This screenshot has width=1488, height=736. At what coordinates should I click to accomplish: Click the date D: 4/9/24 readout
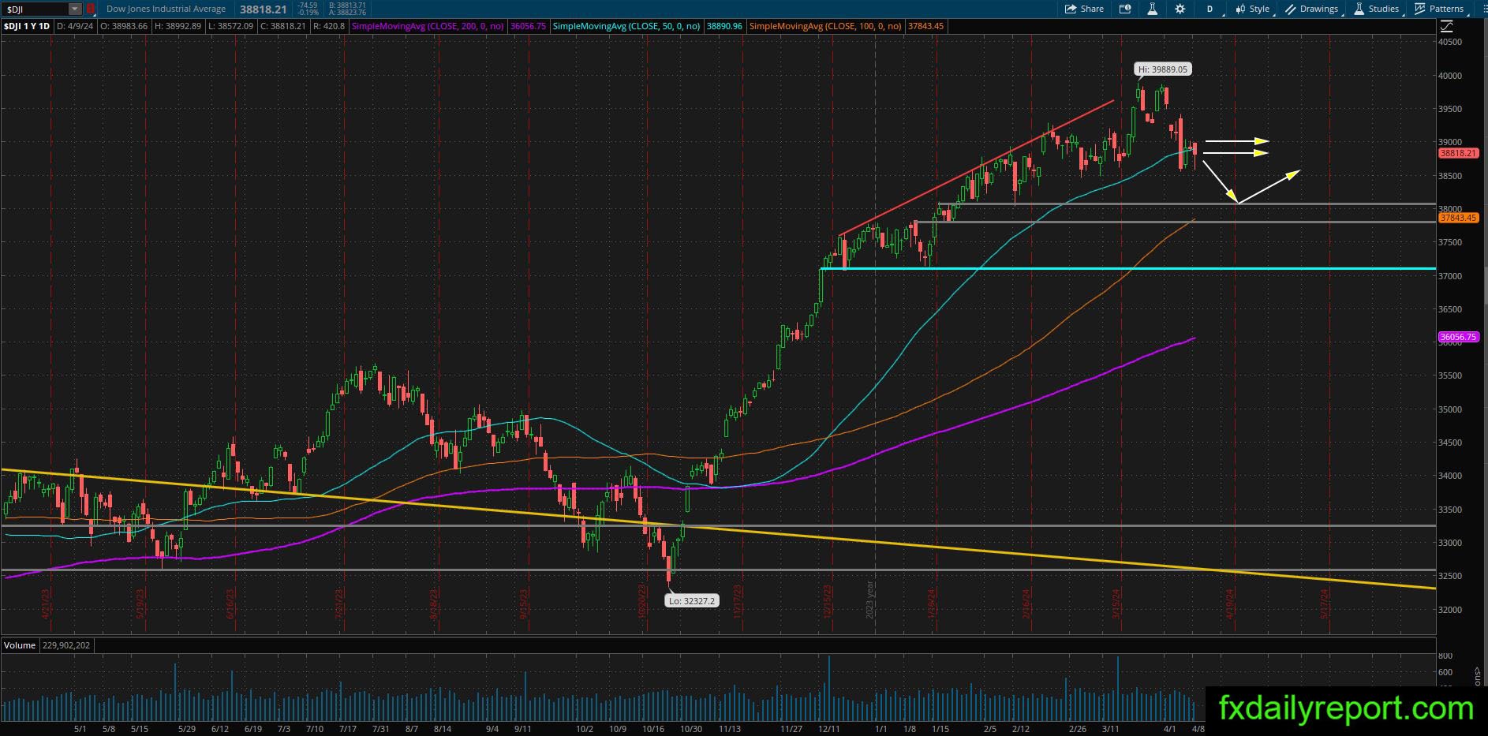tap(77, 26)
